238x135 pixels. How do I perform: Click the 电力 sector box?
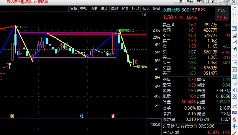[222, 14]
